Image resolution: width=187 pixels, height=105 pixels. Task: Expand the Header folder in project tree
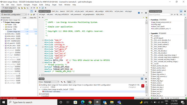(x=4, y=24)
